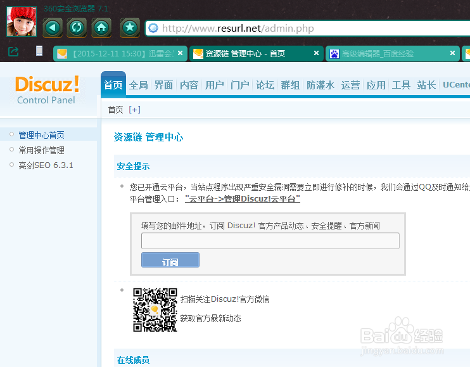This screenshot has height=367, width=470.
Task: Click the star favorites button
Action: click(x=130, y=28)
